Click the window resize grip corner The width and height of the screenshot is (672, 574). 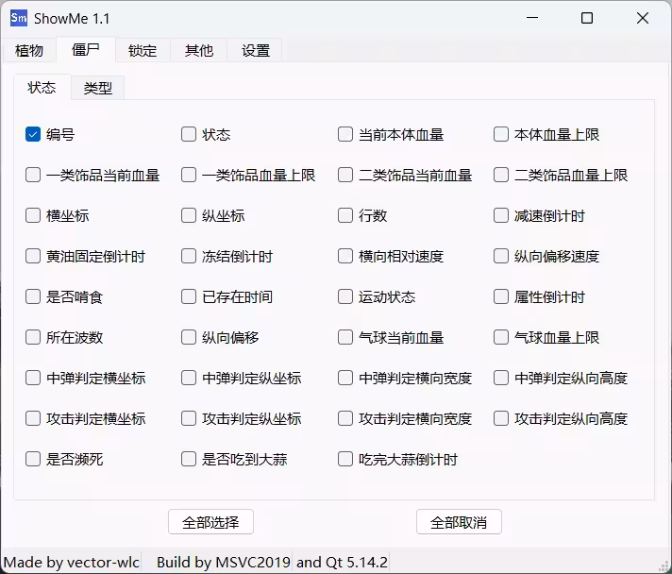coord(664,566)
